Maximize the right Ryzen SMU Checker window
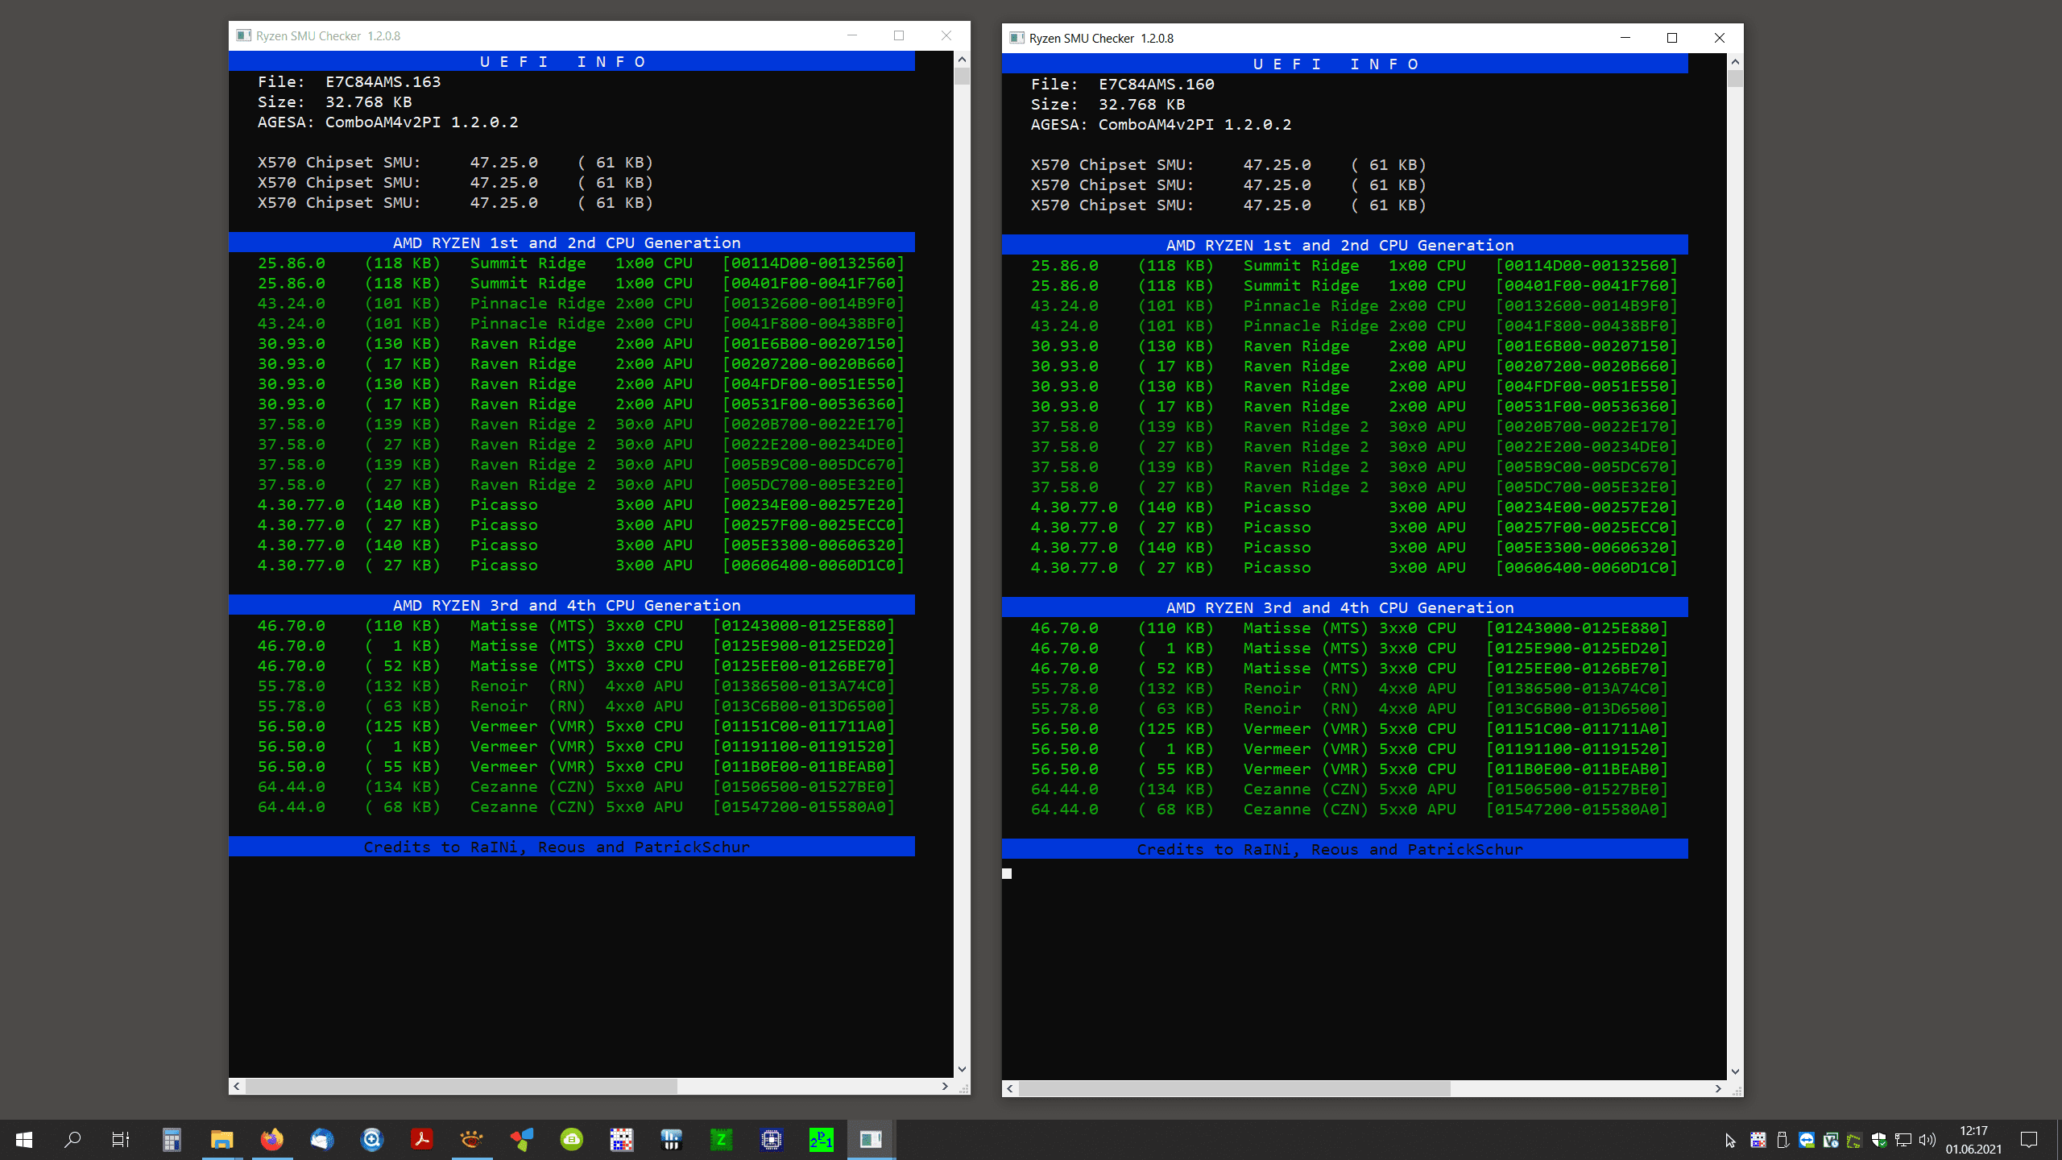Image resolution: width=2062 pixels, height=1160 pixels. click(x=1672, y=38)
